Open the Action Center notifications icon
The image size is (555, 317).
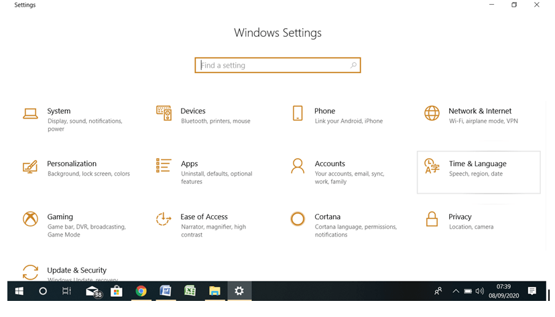coord(532,291)
